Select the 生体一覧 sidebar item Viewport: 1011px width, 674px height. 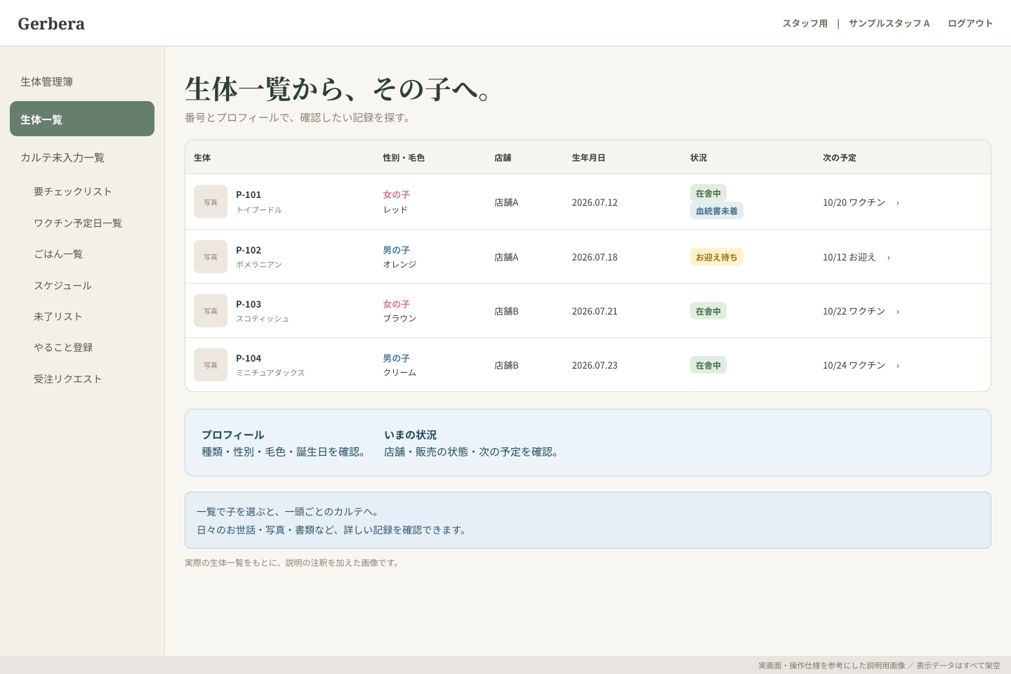pyautogui.click(x=82, y=119)
